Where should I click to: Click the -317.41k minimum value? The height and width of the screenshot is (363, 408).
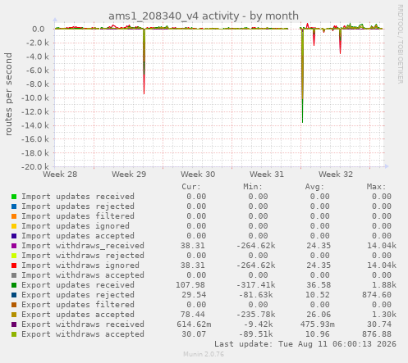point(256,285)
